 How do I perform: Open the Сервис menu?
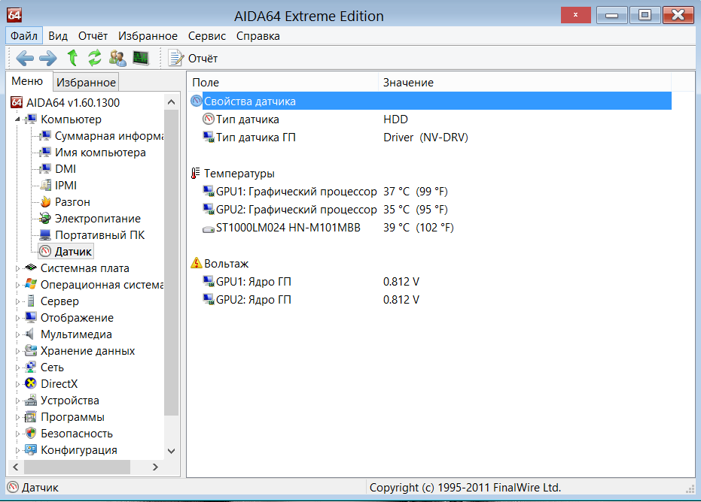click(x=207, y=36)
